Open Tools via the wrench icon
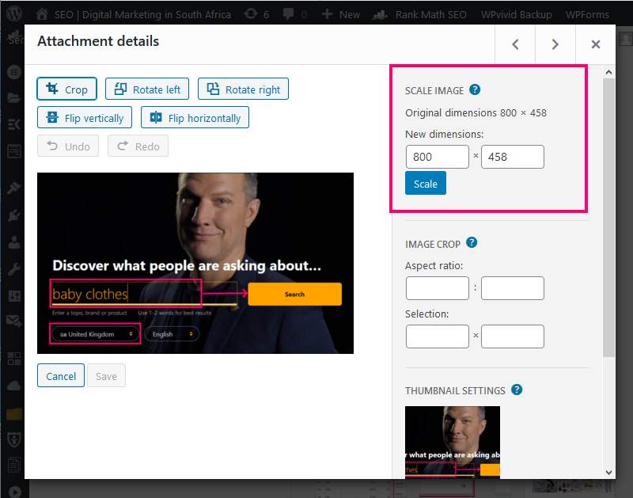 [14, 269]
